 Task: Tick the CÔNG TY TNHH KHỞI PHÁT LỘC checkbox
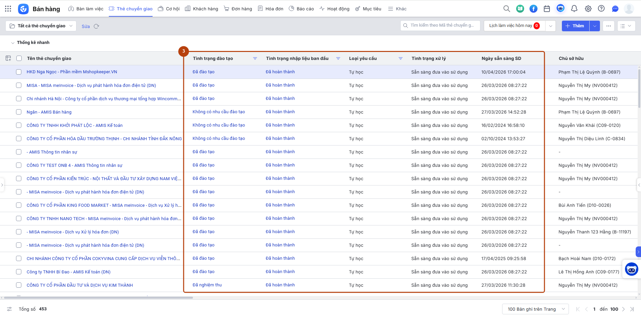pos(19,125)
